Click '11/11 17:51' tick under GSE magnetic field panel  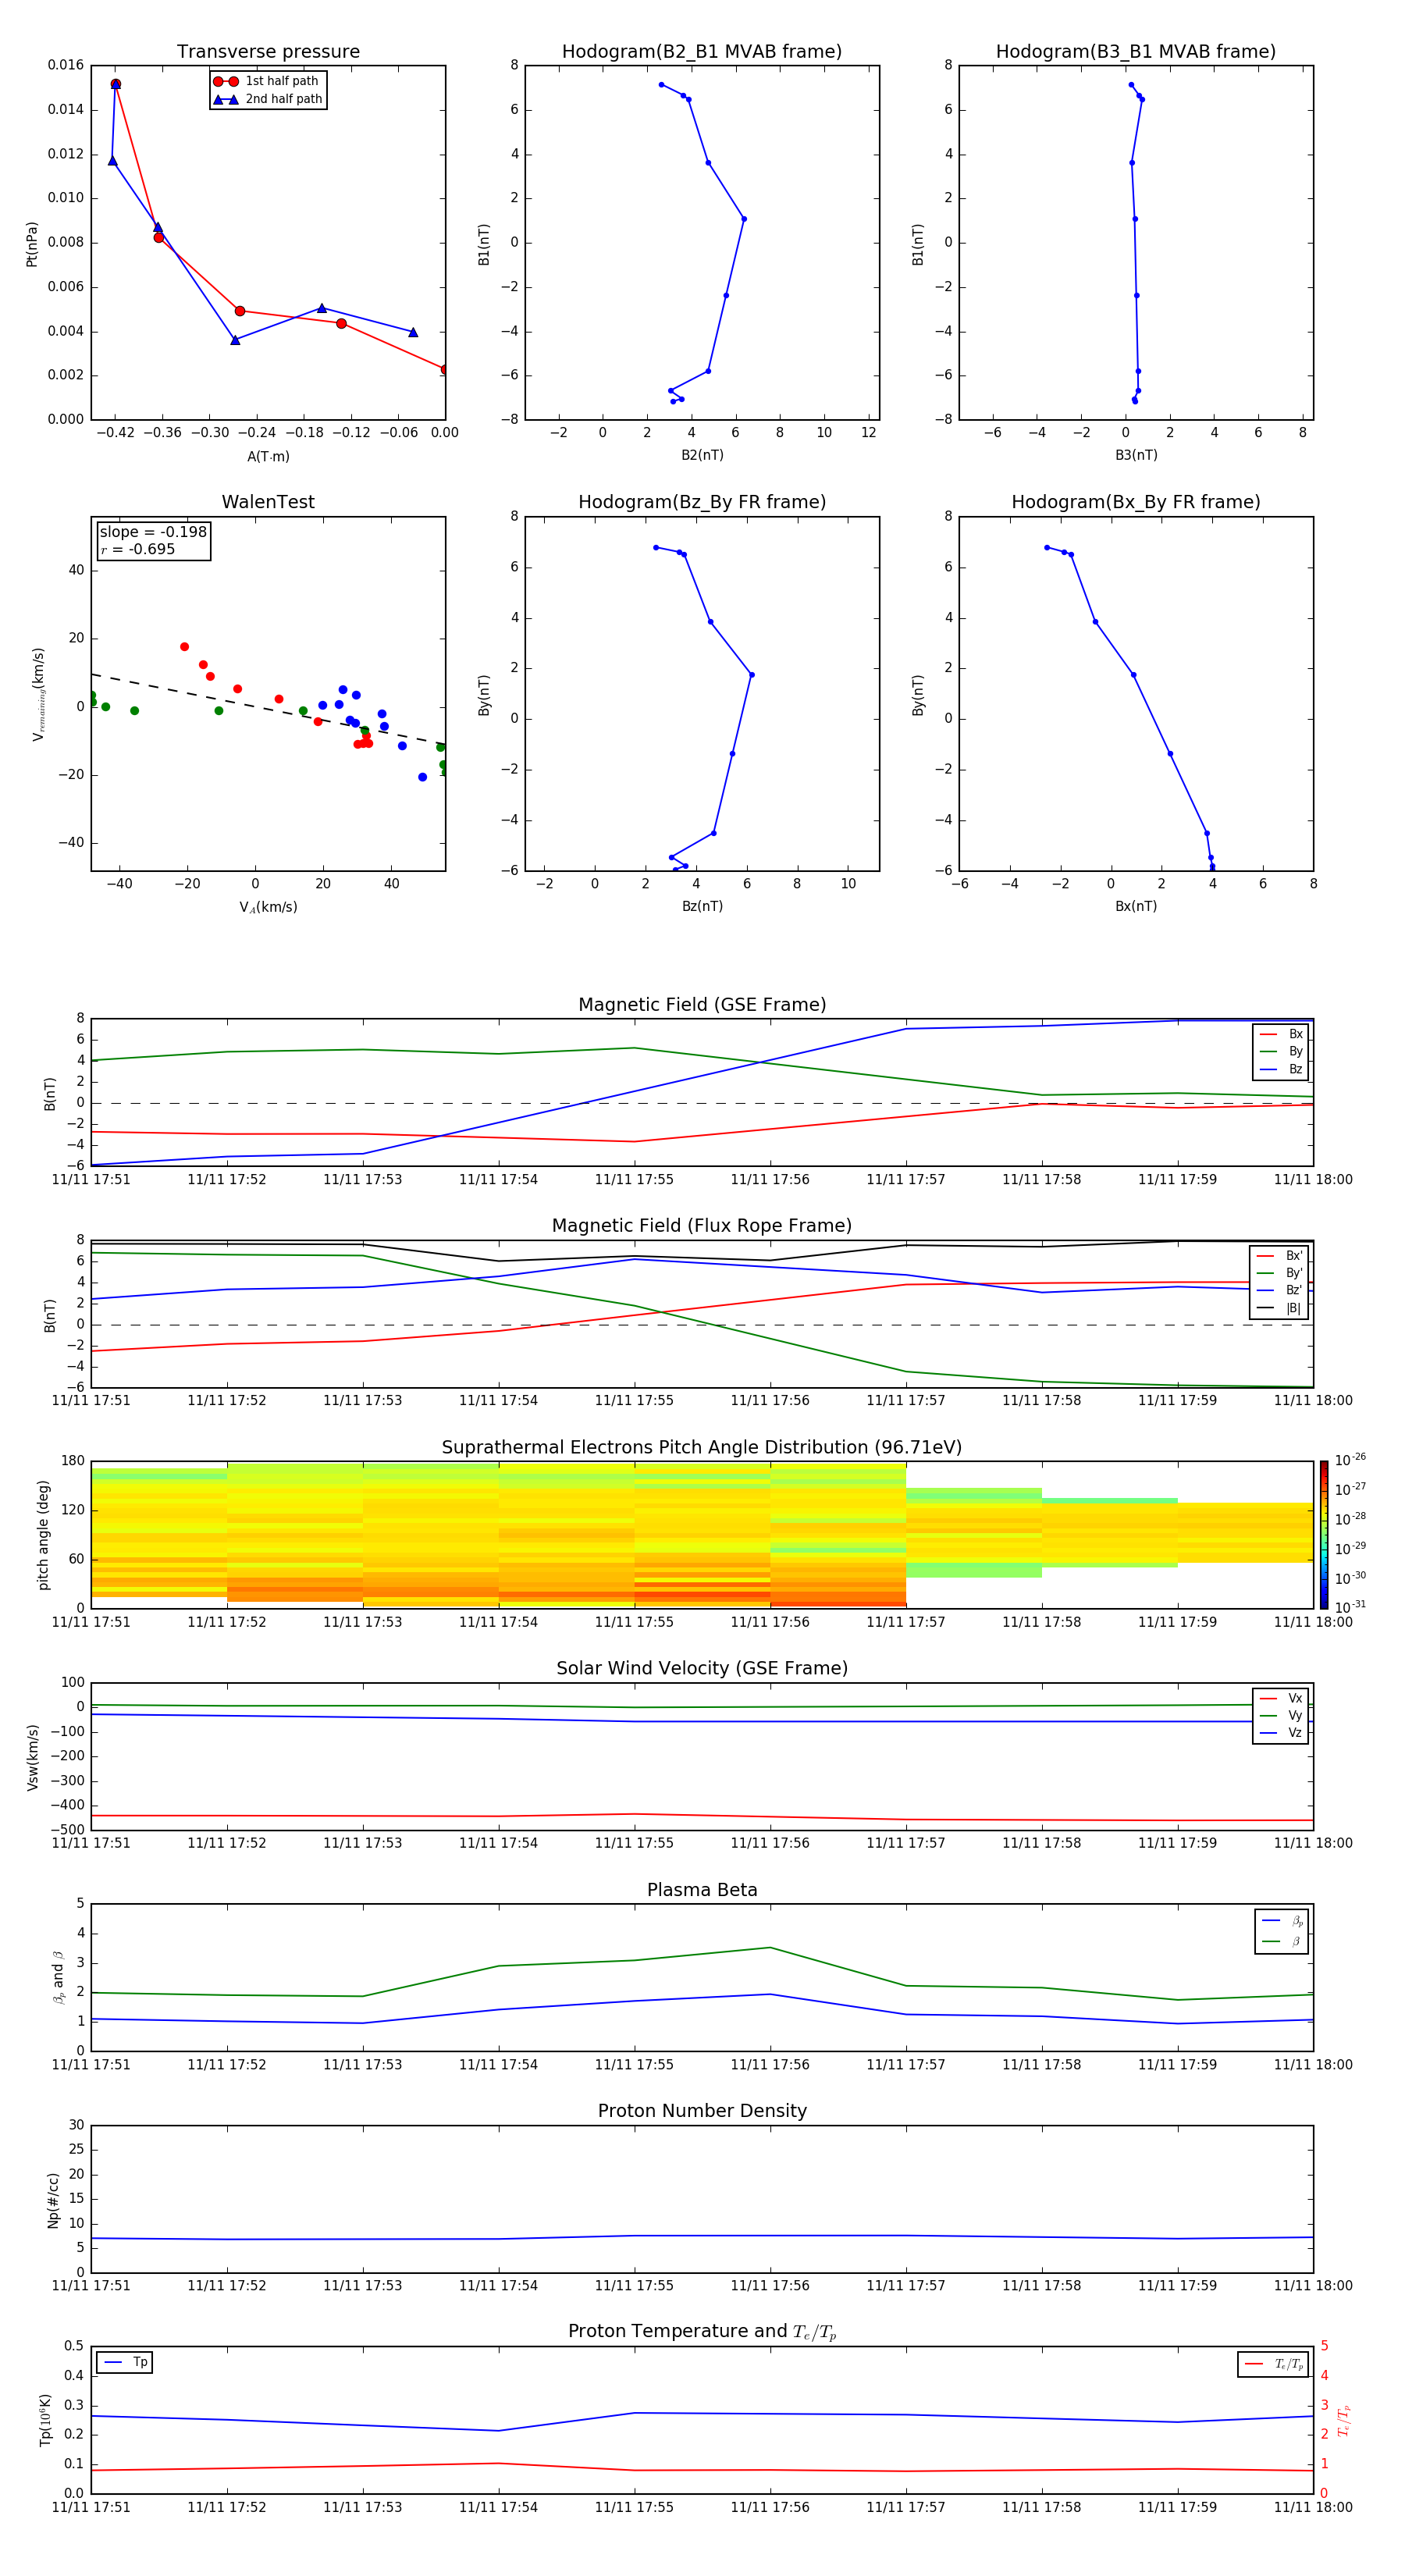tap(91, 1180)
